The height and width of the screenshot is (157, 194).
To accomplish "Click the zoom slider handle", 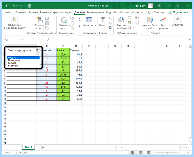I will (x=167, y=152).
